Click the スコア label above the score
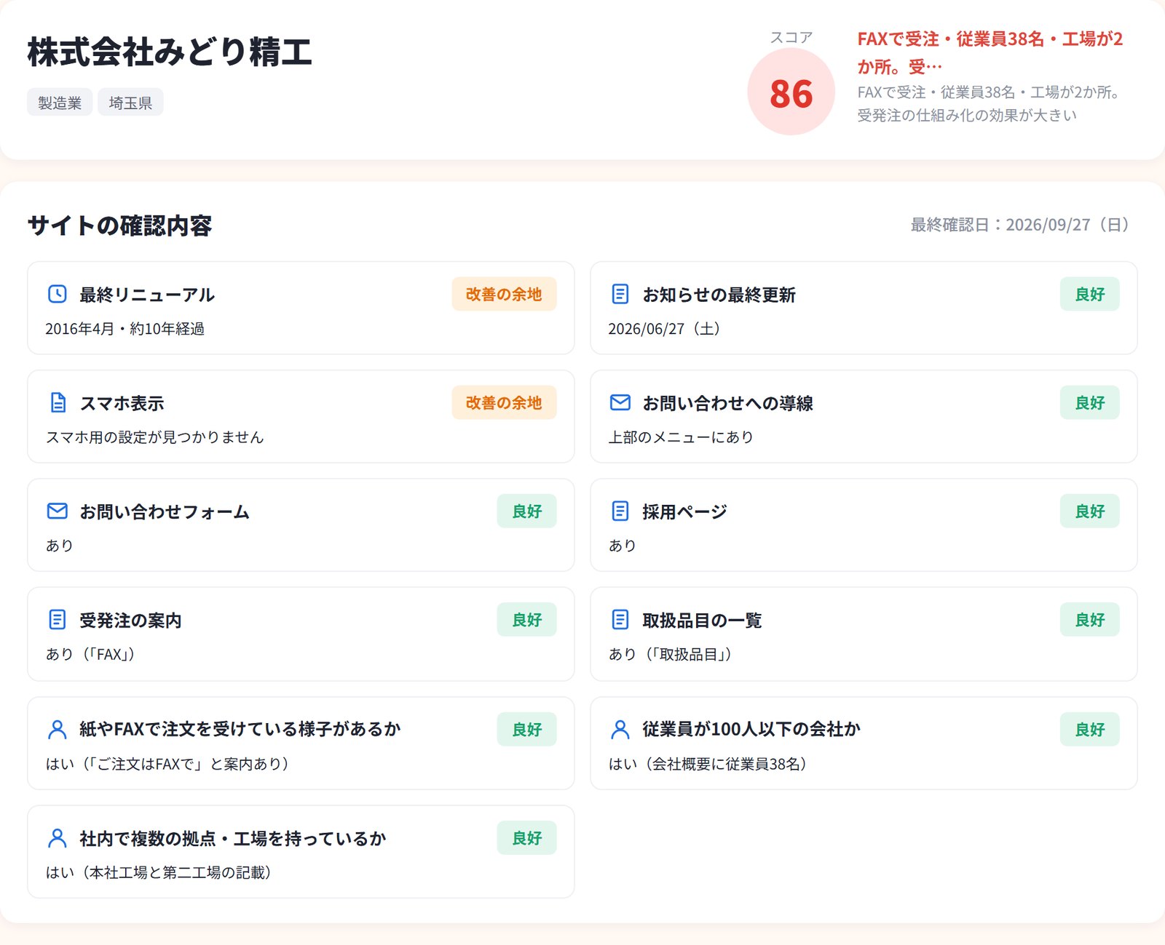The height and width of the screenshot is (945, 1165). 791,37
